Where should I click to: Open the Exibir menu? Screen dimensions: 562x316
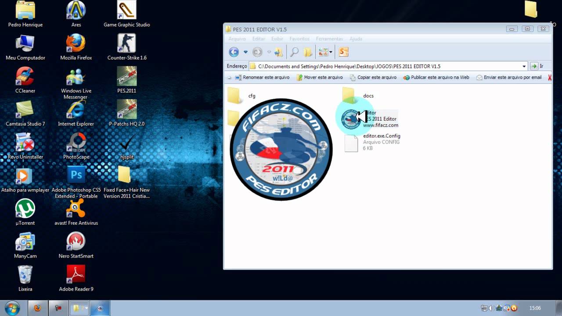[x=277, y=39]
